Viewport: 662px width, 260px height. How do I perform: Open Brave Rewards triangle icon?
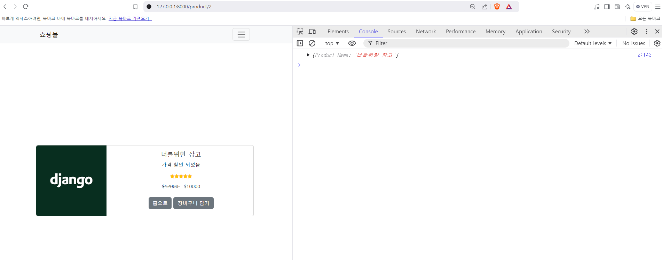tap(509, 7)
